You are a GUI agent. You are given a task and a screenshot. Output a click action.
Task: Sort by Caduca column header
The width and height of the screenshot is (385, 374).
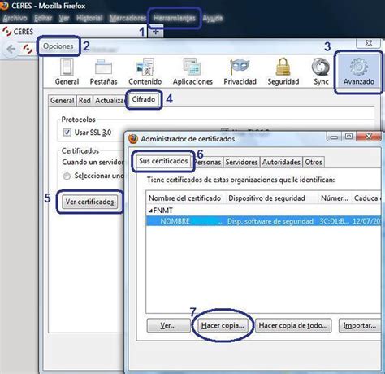pyautogui.click(x=366, y=198)
